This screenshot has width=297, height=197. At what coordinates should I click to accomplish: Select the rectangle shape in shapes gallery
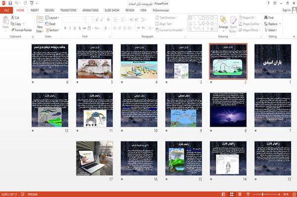pyautogui.click(x=203, y=18)
